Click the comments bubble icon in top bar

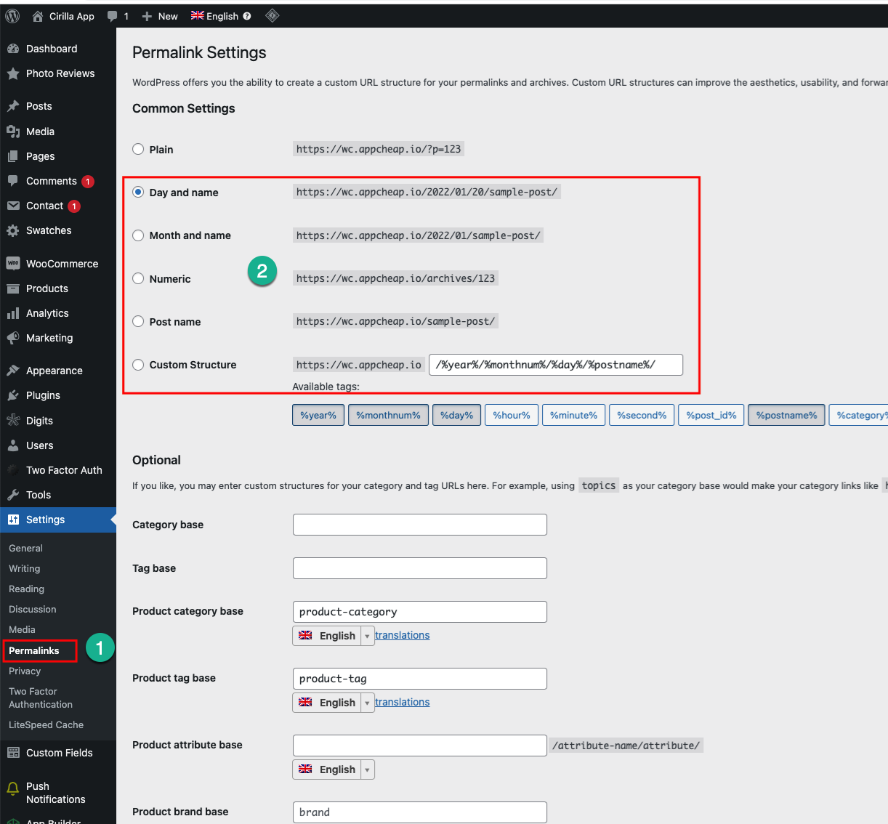111,15
